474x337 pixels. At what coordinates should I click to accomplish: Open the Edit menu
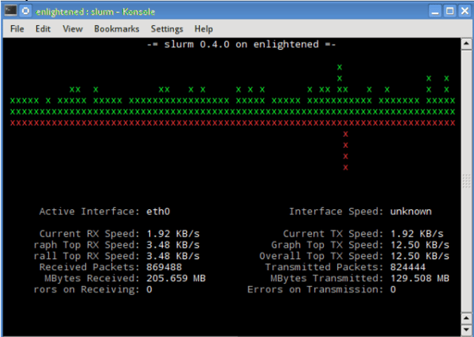point(43,29)
